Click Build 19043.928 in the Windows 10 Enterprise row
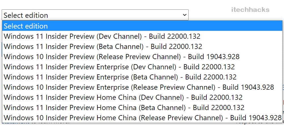Viewport: 284px width, 125px height. pos(248,87)
